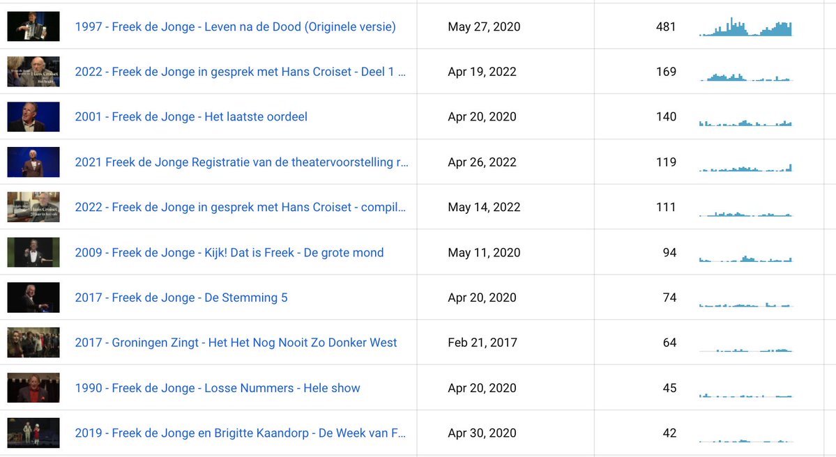Open '2009 - Kijk! Dat is Freek - De grote mond'
This screenshot has height=457, width=836.
click(x=229, y=253)
